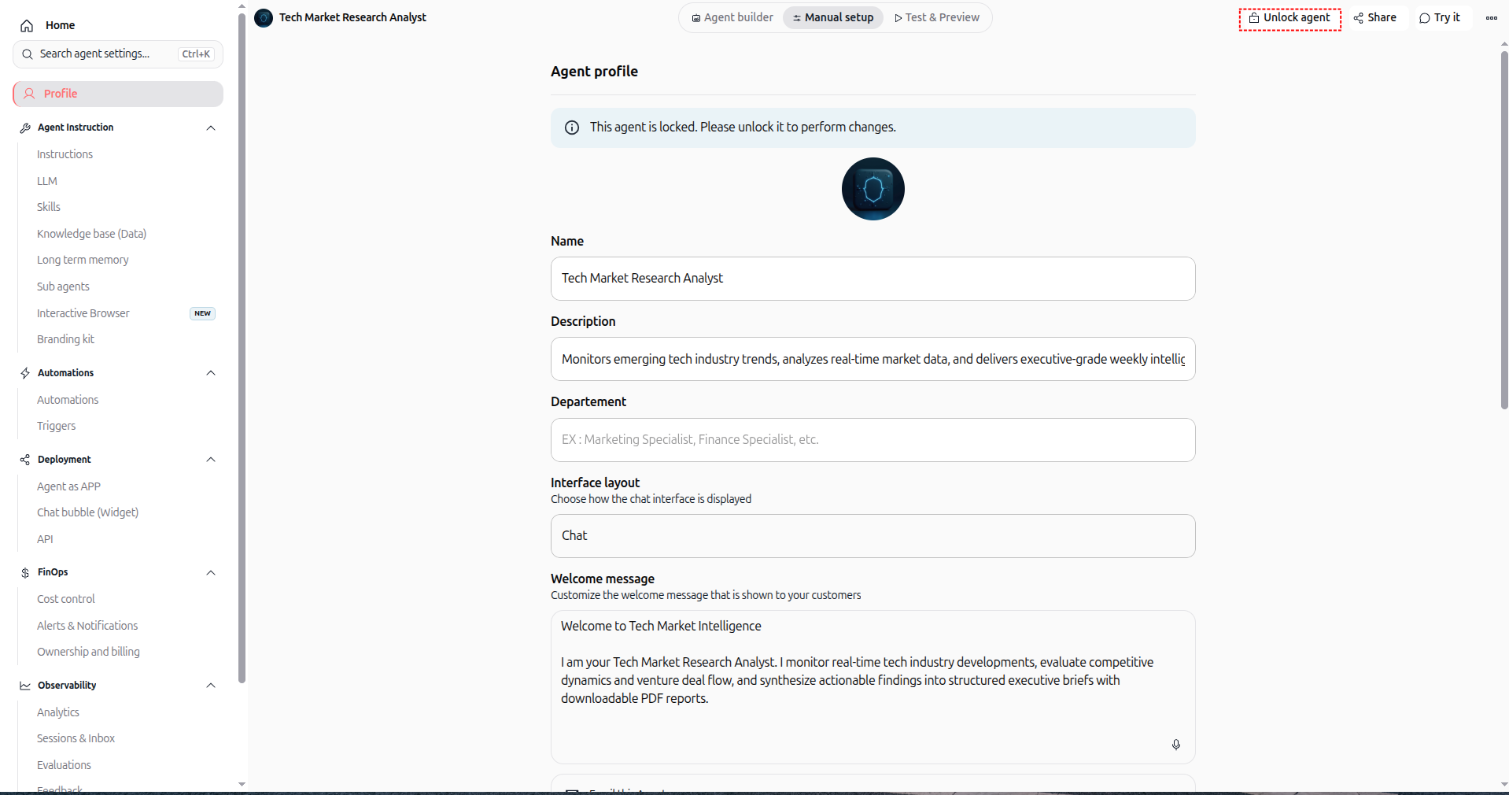Click the Unlock agent button

tap(1289, 18)
